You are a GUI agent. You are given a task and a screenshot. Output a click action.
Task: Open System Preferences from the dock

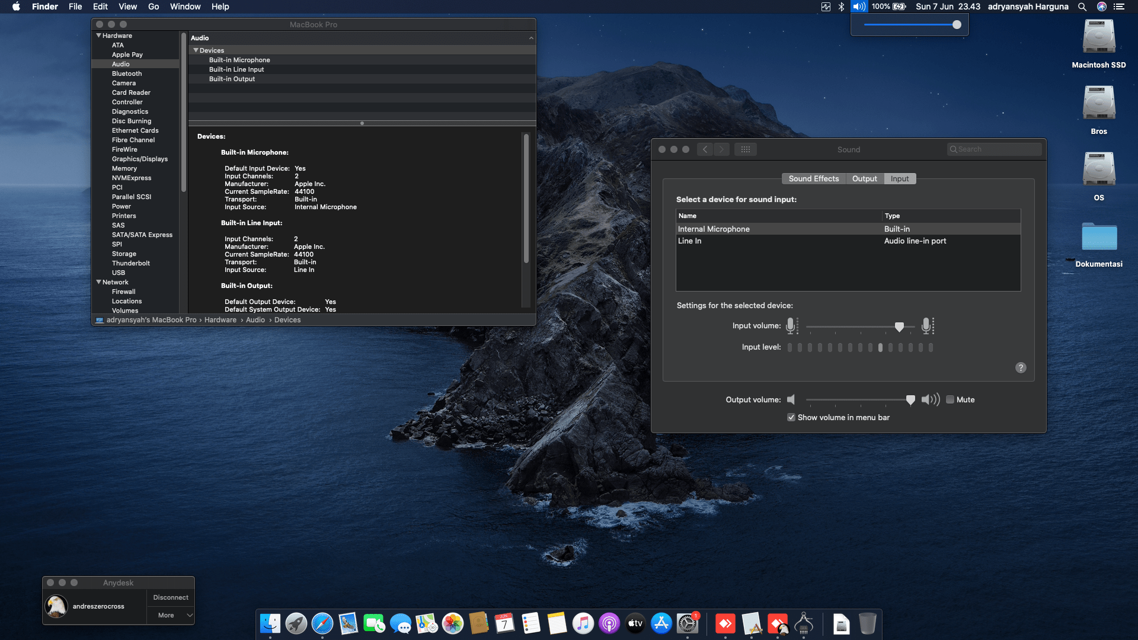[687, 623]
